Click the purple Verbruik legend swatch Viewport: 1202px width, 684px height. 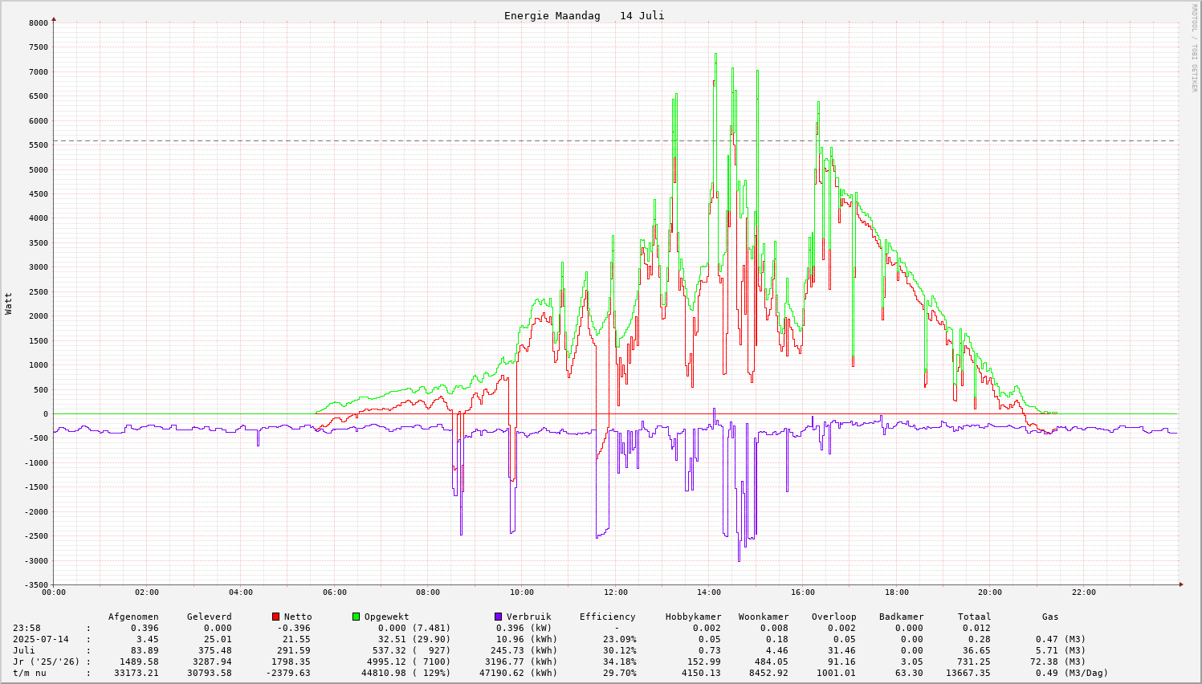[x=499, y=617]
